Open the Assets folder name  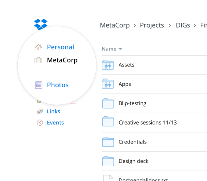[x=126, y=65]
